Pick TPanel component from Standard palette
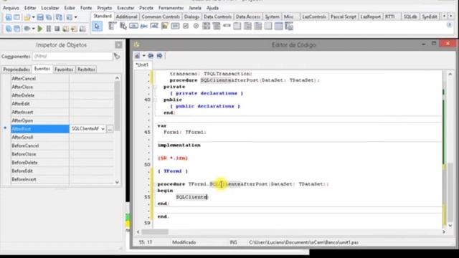This screenshot has width=459, height=258. click(x=268, y=27)
